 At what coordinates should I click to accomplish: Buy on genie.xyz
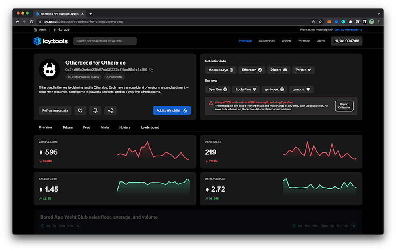[x=274, y=89]
